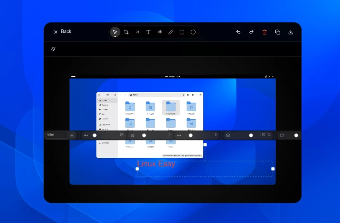The height and width of the screenshot is (223, 340).
Task: Adjust the font size slider knob
Action: click(95, 136)
